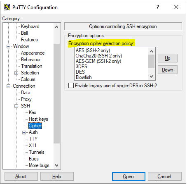The image size is (187, 184).
Task: Click the PuTTY icon in title bar
Action: 7,7
